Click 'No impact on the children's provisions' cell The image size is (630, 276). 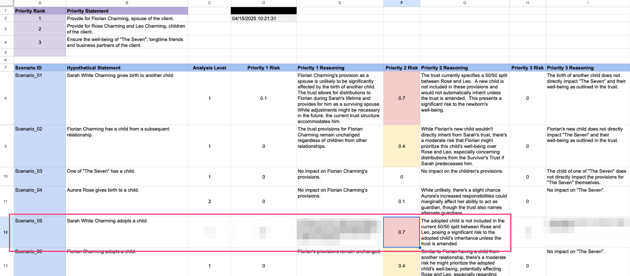coord(465,176)
